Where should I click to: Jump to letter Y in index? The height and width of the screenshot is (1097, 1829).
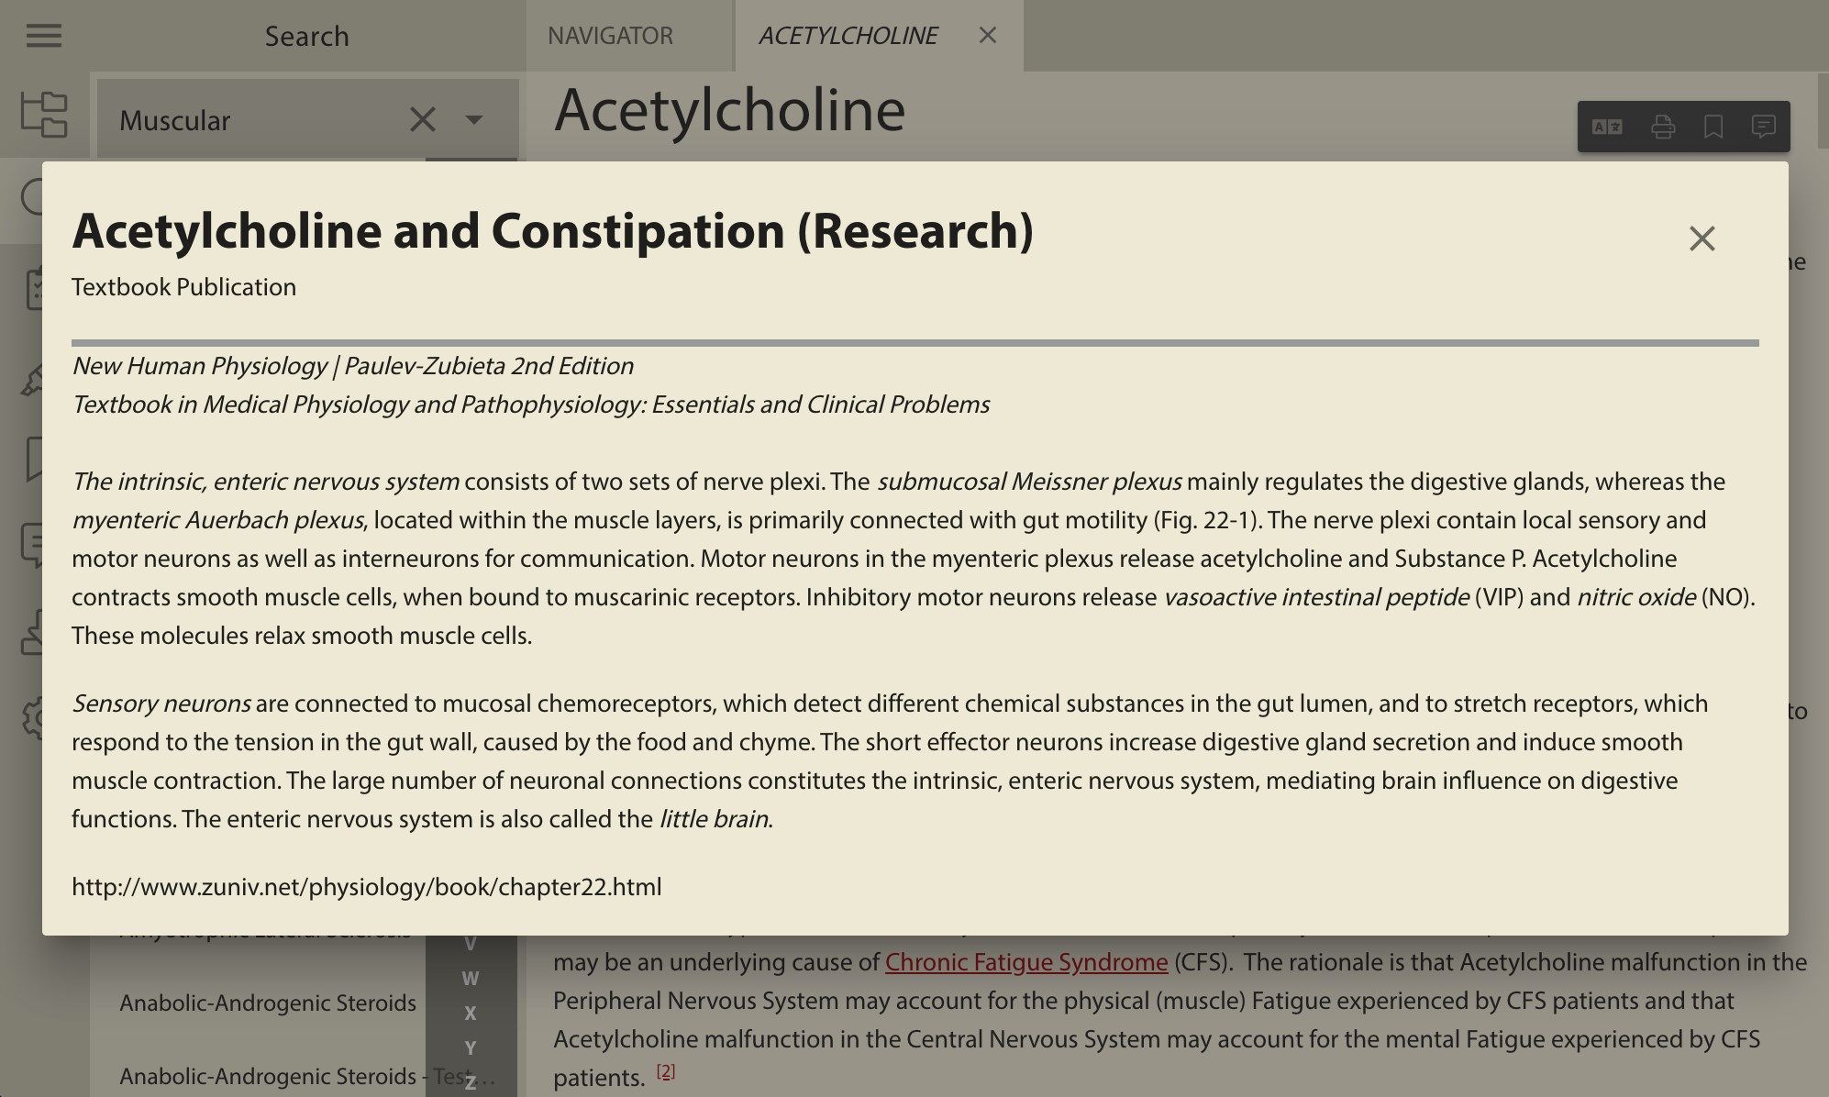point(471,1047)
